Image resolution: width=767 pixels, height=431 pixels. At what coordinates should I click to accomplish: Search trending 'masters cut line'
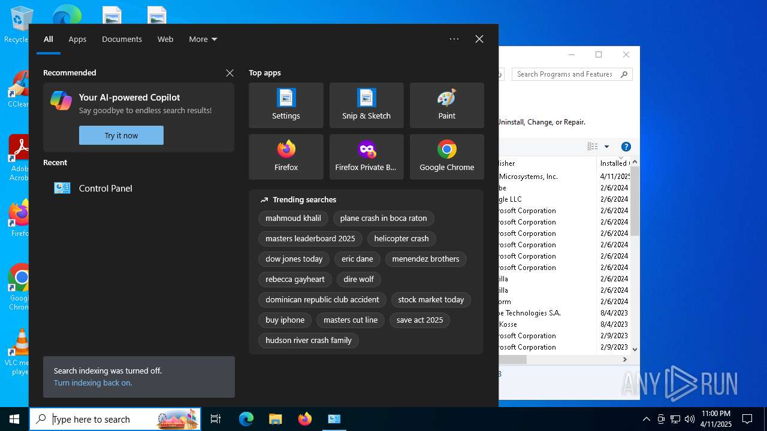(x=351, y=320)
